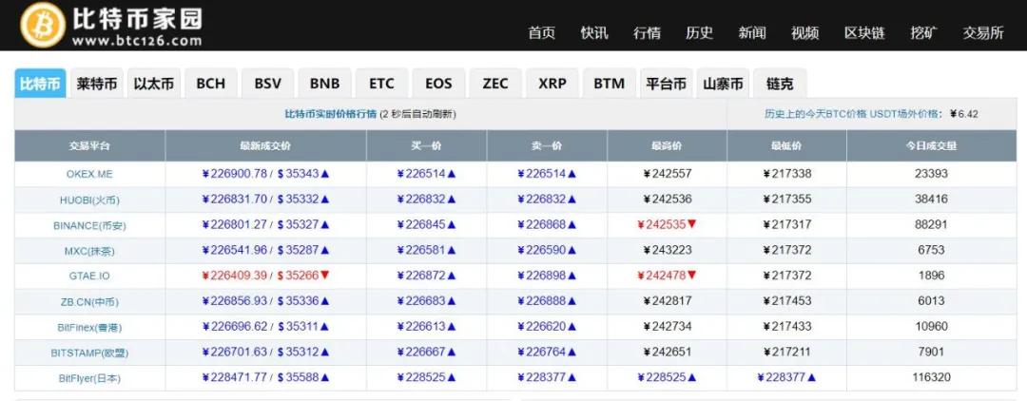The width and height of the screenshot is (1027, 401).
Task: Select the XRP tab
Action: 552,84
